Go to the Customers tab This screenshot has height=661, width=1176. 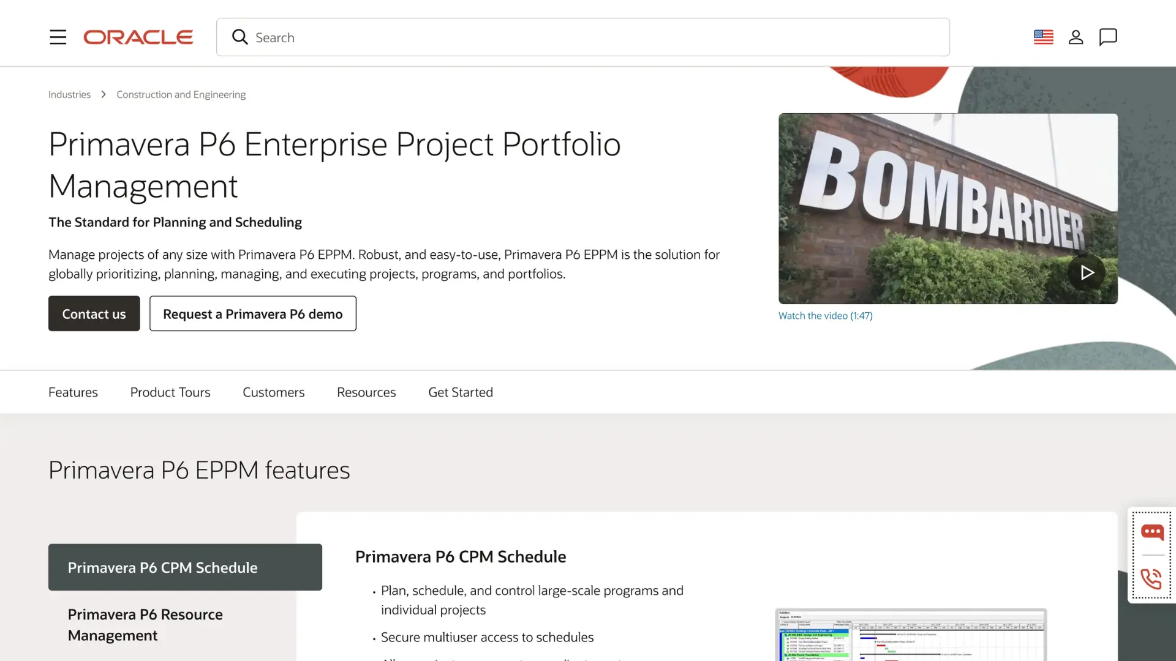pos(273,392)
